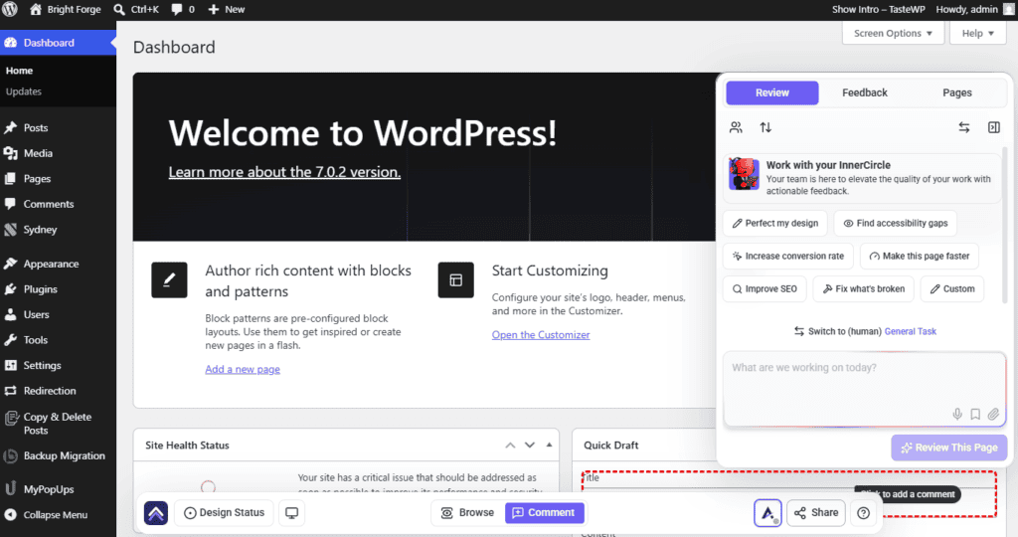The image size is (1018, 537).
Task: Choose Improve SEO option
Action: pos(764,289)
